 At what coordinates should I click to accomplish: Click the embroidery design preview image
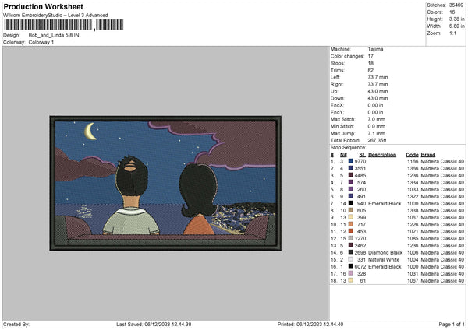click(x=165, y=183)
